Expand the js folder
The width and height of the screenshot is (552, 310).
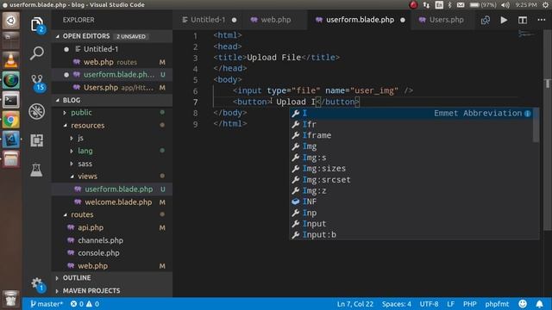[80, 138]
